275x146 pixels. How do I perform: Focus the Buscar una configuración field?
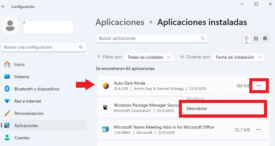click(x=44, y=47)
